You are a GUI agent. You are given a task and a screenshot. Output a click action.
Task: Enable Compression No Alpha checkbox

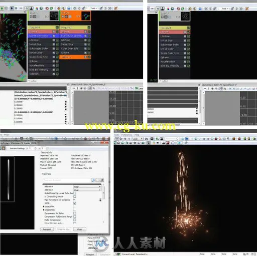pos(75,213)
